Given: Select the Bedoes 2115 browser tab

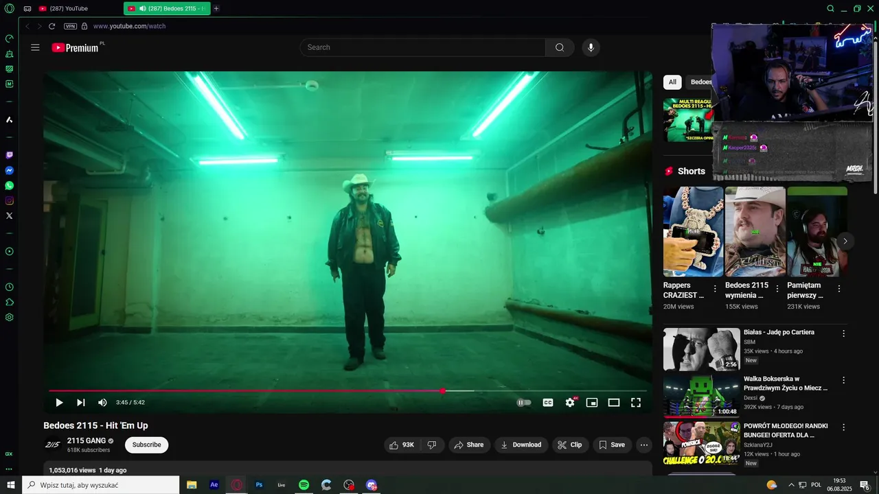Looking at the screenshot, I should [167, 9].
